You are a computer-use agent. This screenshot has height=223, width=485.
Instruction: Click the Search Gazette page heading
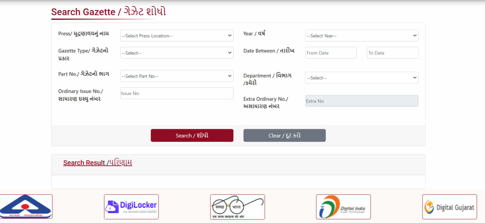pos(108,12)
